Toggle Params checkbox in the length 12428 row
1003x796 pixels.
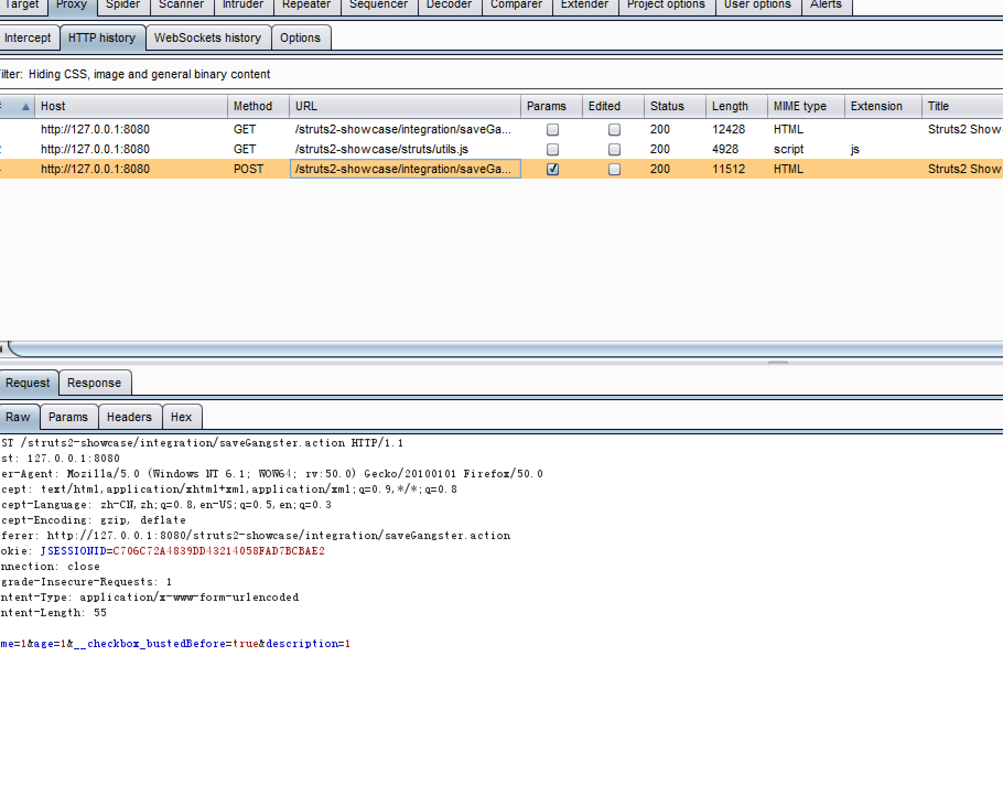(x=553, y=130)
